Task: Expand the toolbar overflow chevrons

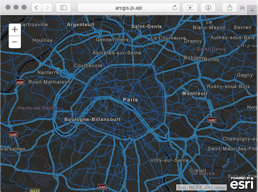Action: 243,8
